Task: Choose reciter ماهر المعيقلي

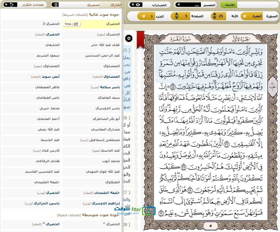Action: [31, 87]
